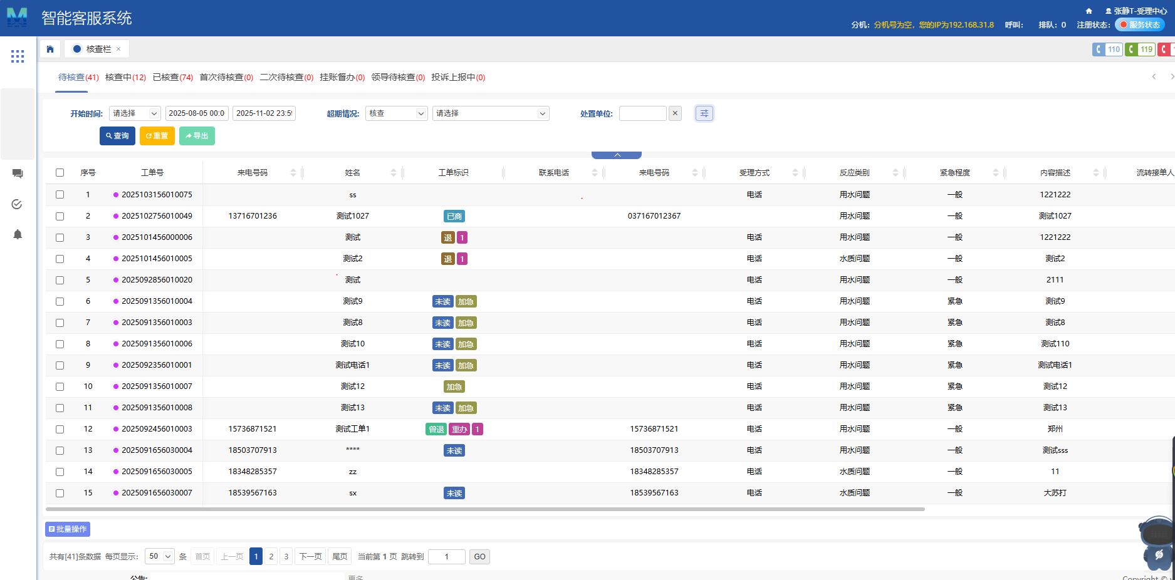Switch to the 首次待核查(0) tab
Screen dimensions: 1175x580
coord(226,77)
